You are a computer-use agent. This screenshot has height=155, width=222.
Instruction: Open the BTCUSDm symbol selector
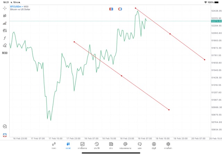coord(19,7)
